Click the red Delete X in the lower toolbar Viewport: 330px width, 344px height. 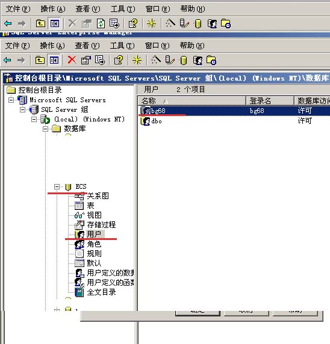[72, 60]
